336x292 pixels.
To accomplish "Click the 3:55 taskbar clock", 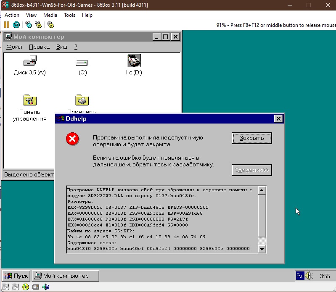I will (x=325, y=276).
